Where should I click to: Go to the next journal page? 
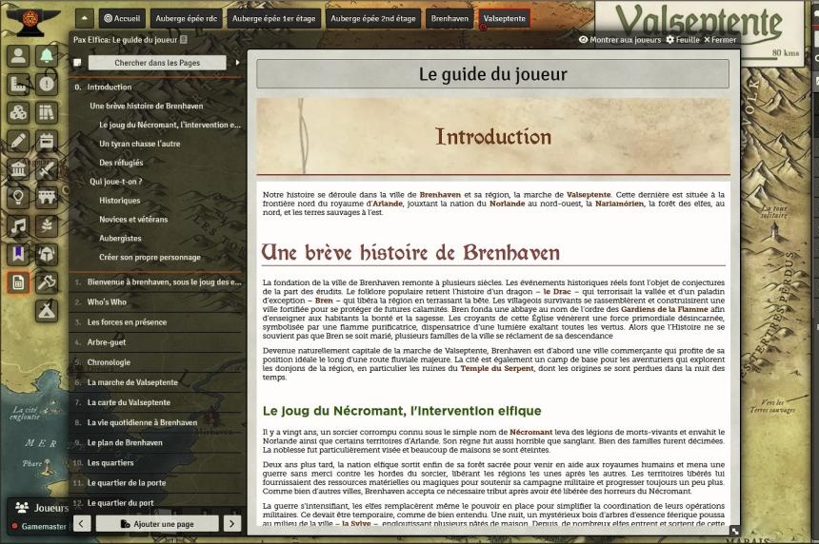(231, 524)
